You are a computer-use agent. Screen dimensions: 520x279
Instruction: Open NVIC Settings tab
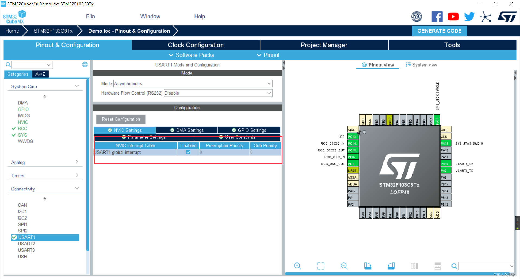pyautogui.click(x=125, y=130)
